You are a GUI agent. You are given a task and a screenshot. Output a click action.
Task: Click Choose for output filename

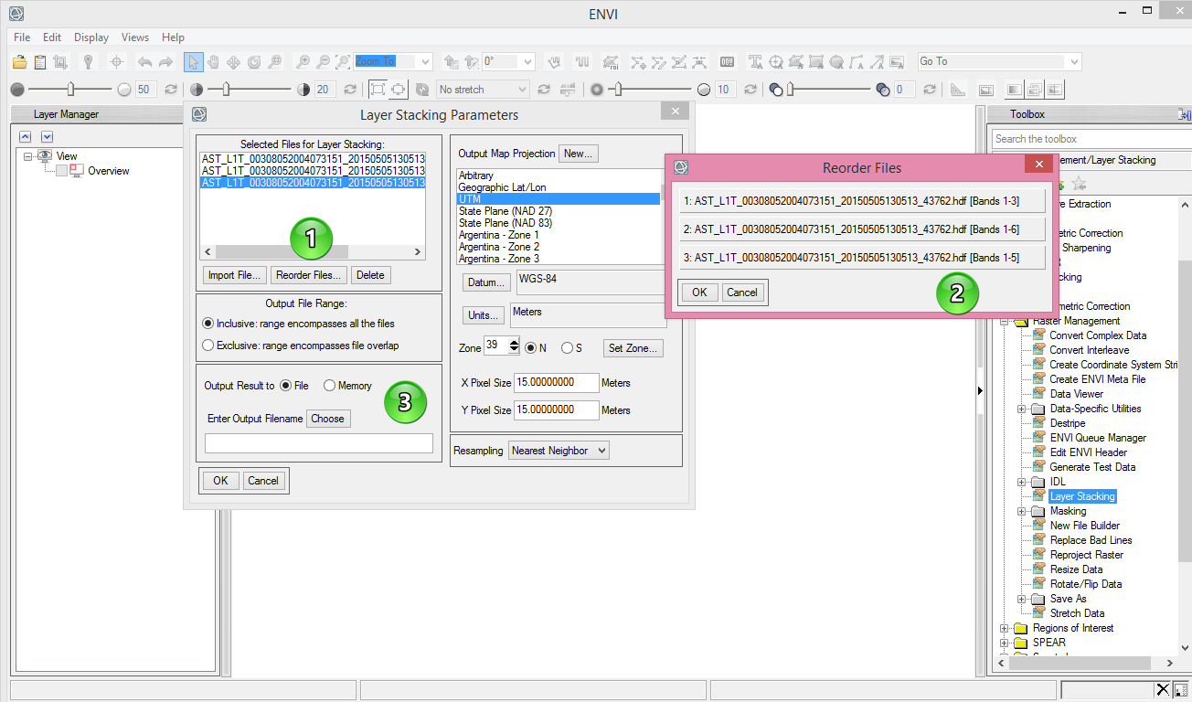tap(327, 419)
